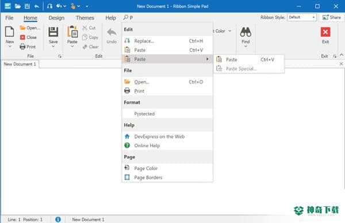
Task: Click the large Paste clipboard ribbon icon
Action: (72, 32)
